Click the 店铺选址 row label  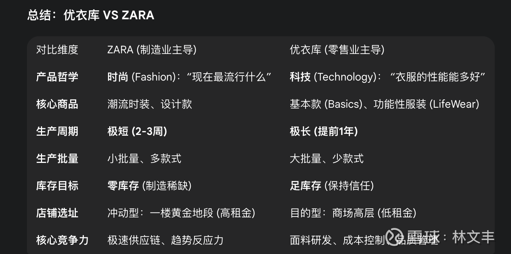click(57, 213)
